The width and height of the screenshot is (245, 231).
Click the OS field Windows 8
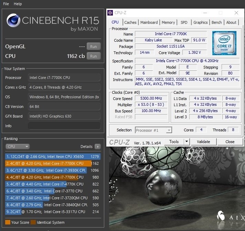coord(64,97)
